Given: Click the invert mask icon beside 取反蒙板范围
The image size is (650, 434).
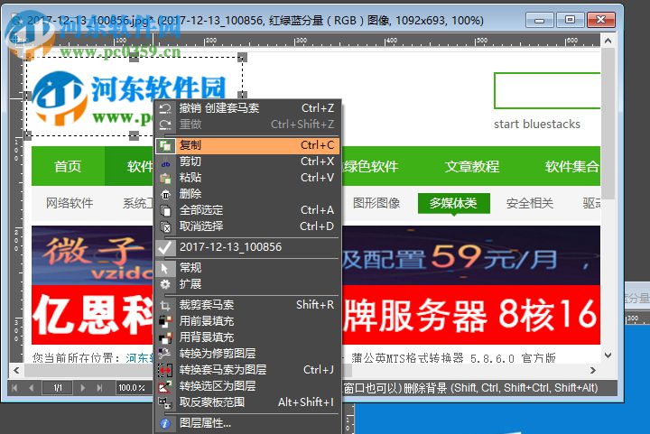Looking at the screenshot, I should click(x=165, y=402).
